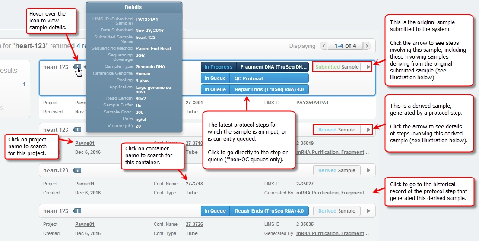Click info icon on fourth heart-123 sample

coord(77,211)
